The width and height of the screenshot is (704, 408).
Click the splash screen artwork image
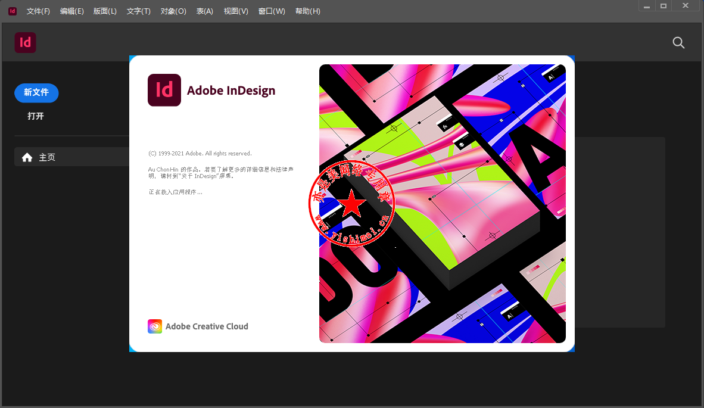tap(443, 204)
